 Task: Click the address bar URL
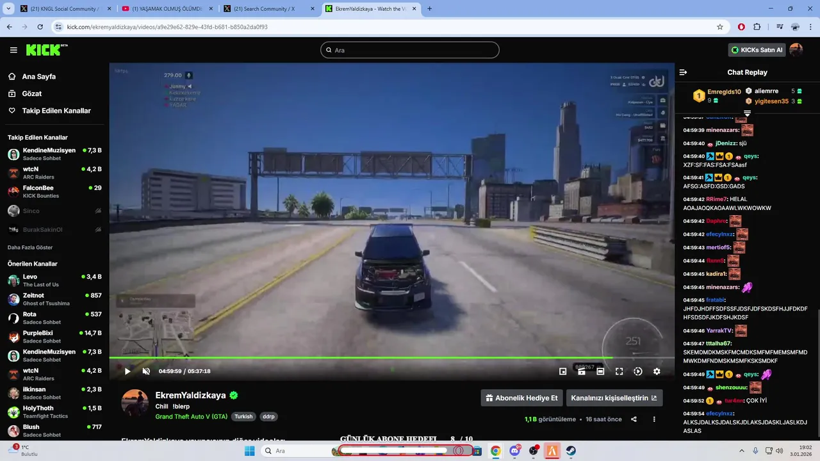[167, 27]
